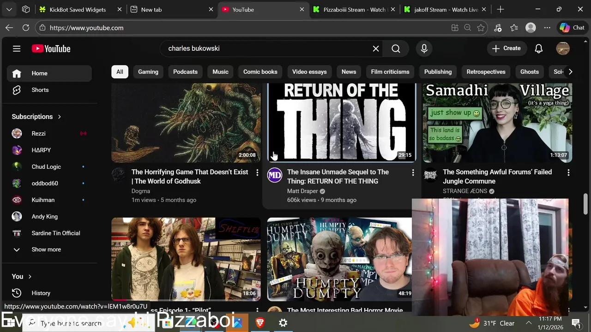
Task: Open the STRANGE ÆONS channel avatar
Action: pos(430,175)
